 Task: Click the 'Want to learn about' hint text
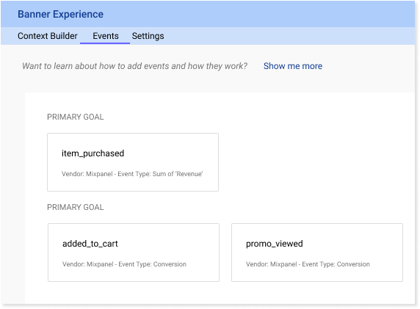click(134, 66)
